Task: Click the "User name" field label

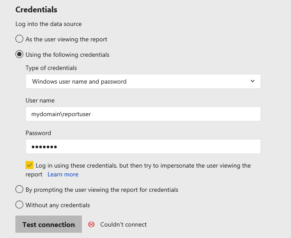Action: tap(40, 100)
